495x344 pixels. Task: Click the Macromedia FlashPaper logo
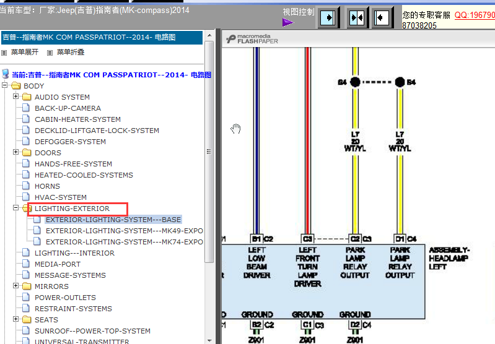pyautogui.click(x=252, y=39)
